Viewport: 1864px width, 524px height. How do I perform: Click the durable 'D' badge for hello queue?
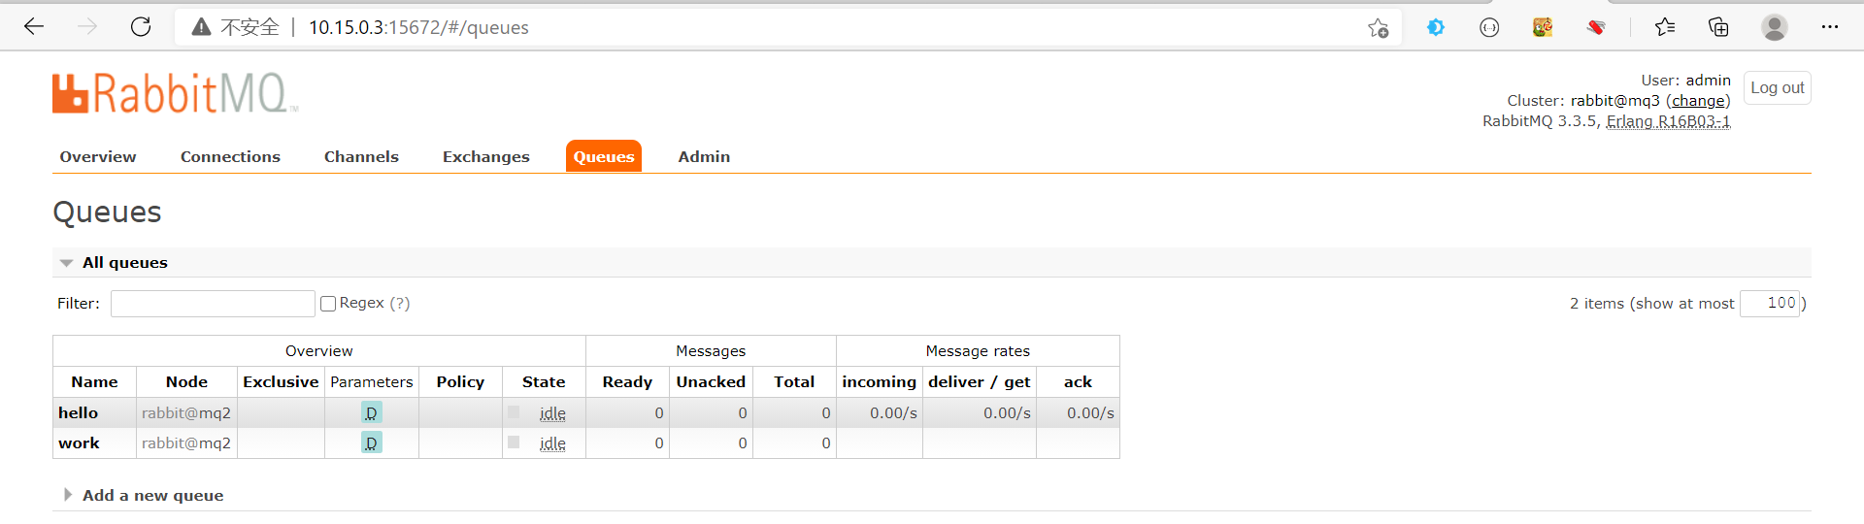[371, 413]
